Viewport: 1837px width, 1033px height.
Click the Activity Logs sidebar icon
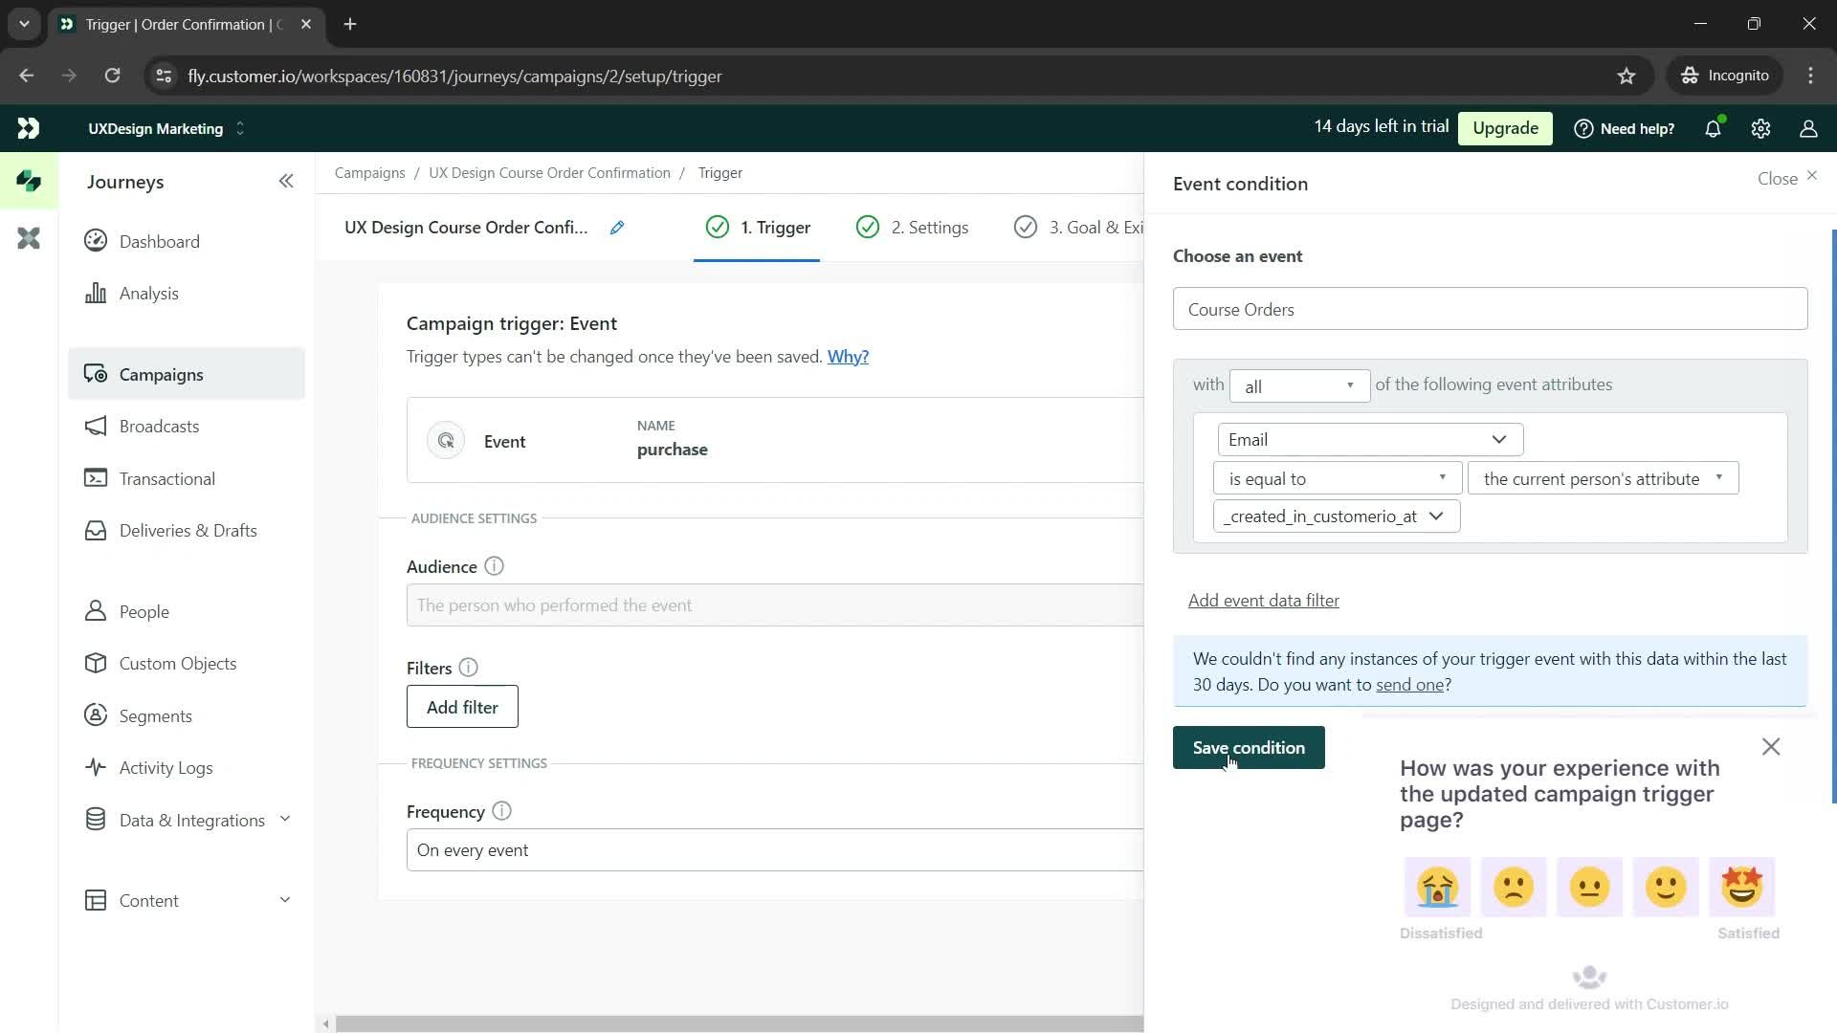tap(95, 768)
